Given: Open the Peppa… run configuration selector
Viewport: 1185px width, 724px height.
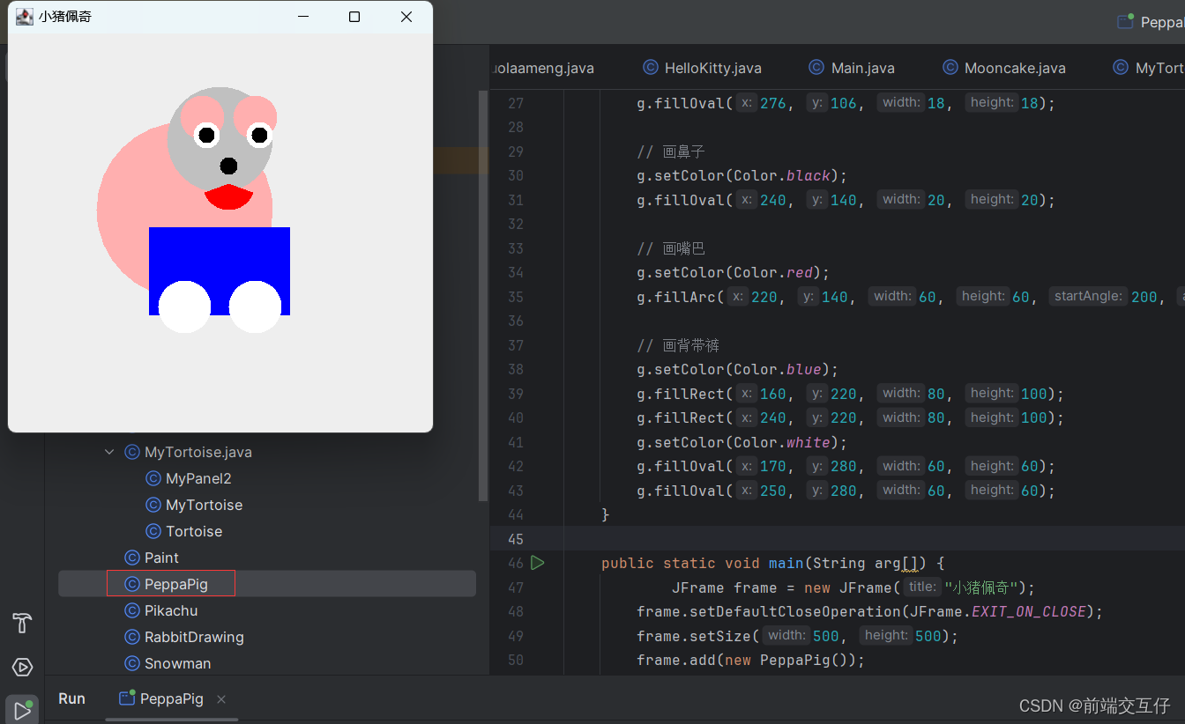Looking at the screenshot, I should point(1151,22).
